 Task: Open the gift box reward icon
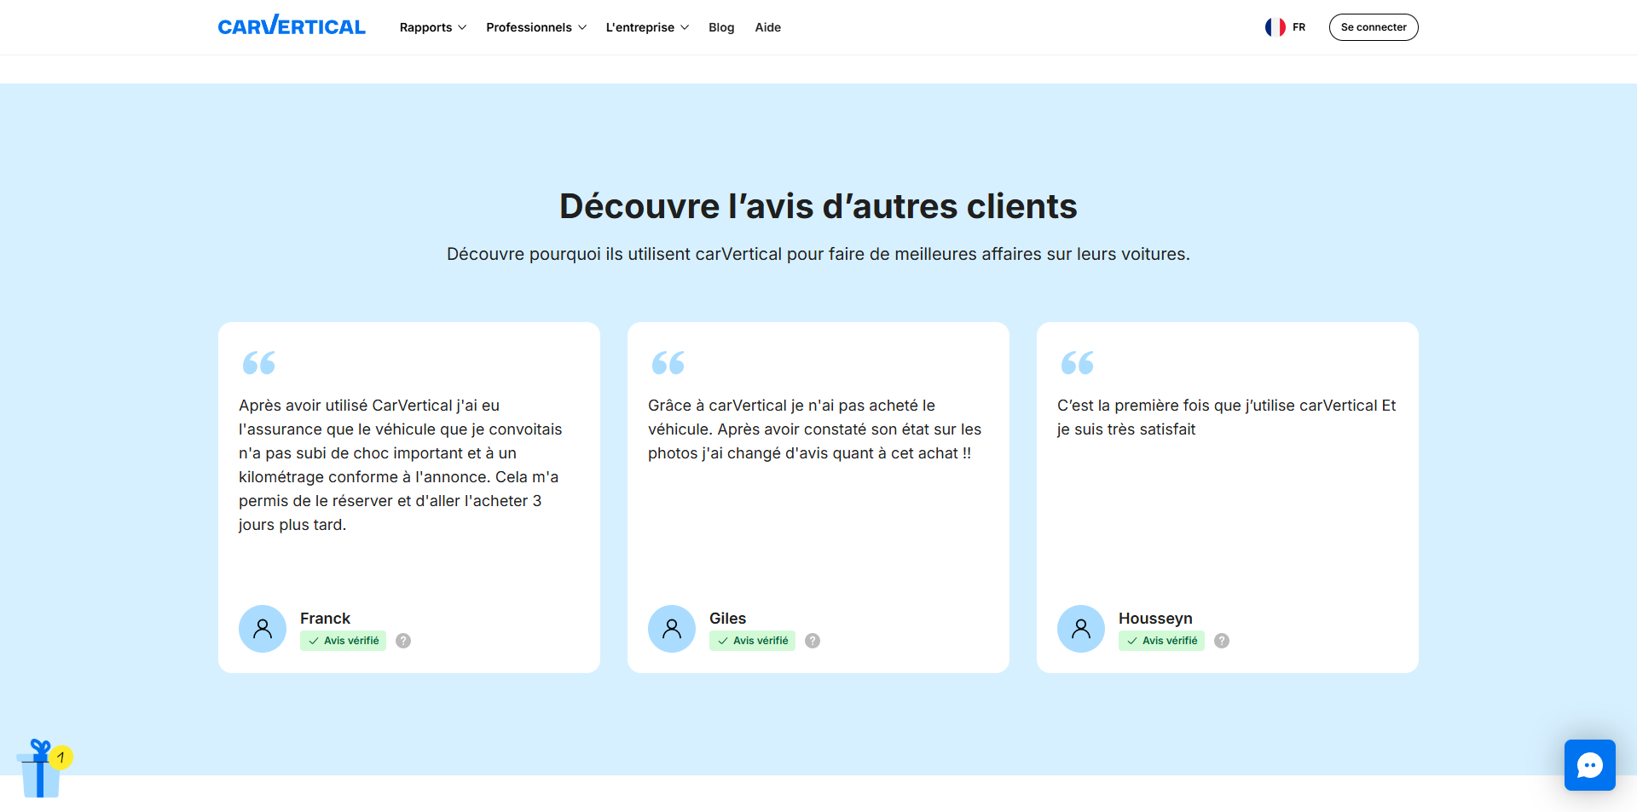coord(42,769)
